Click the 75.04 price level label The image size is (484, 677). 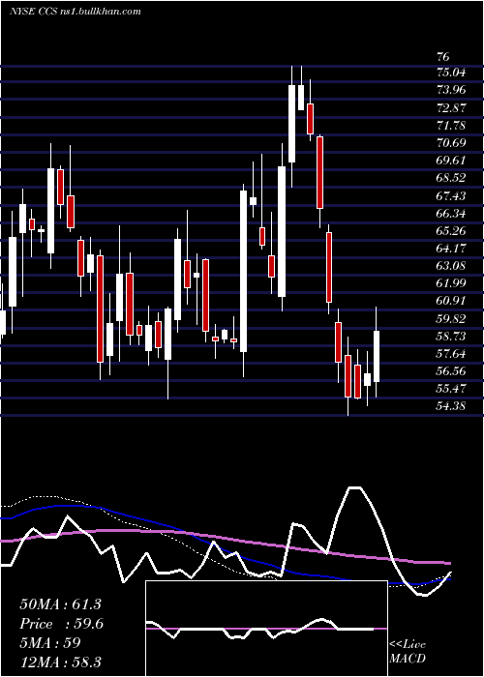[x=452, y=73]
